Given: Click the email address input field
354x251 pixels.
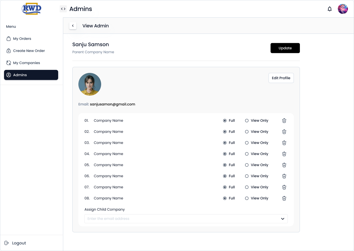Looking at the screenshot, I should (186, 219).
